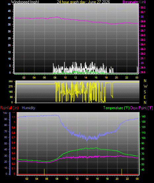The width and height of the screenshot is (154, 183).
Task: Click the 140 temperature scale value
Action: pyautogui.click(x=143, y=116)
